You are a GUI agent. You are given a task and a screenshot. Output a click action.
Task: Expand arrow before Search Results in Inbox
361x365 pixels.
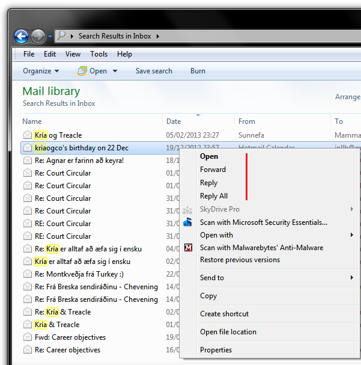pyautogui.click(x=72, y=36)
